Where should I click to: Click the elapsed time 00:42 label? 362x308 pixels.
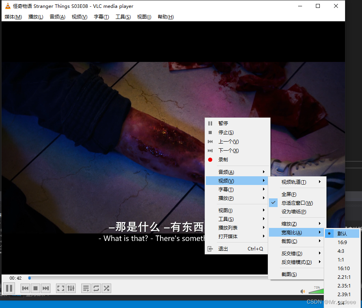[15, 278]
